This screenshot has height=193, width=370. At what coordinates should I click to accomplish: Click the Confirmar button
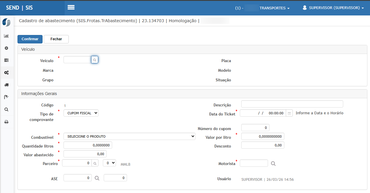pos(30,39)
